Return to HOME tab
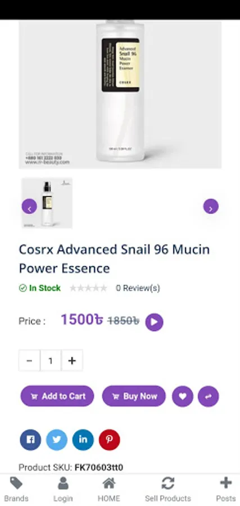Image resolution: width=240 pixels, height=506 pixels. (x=109, y=490)
